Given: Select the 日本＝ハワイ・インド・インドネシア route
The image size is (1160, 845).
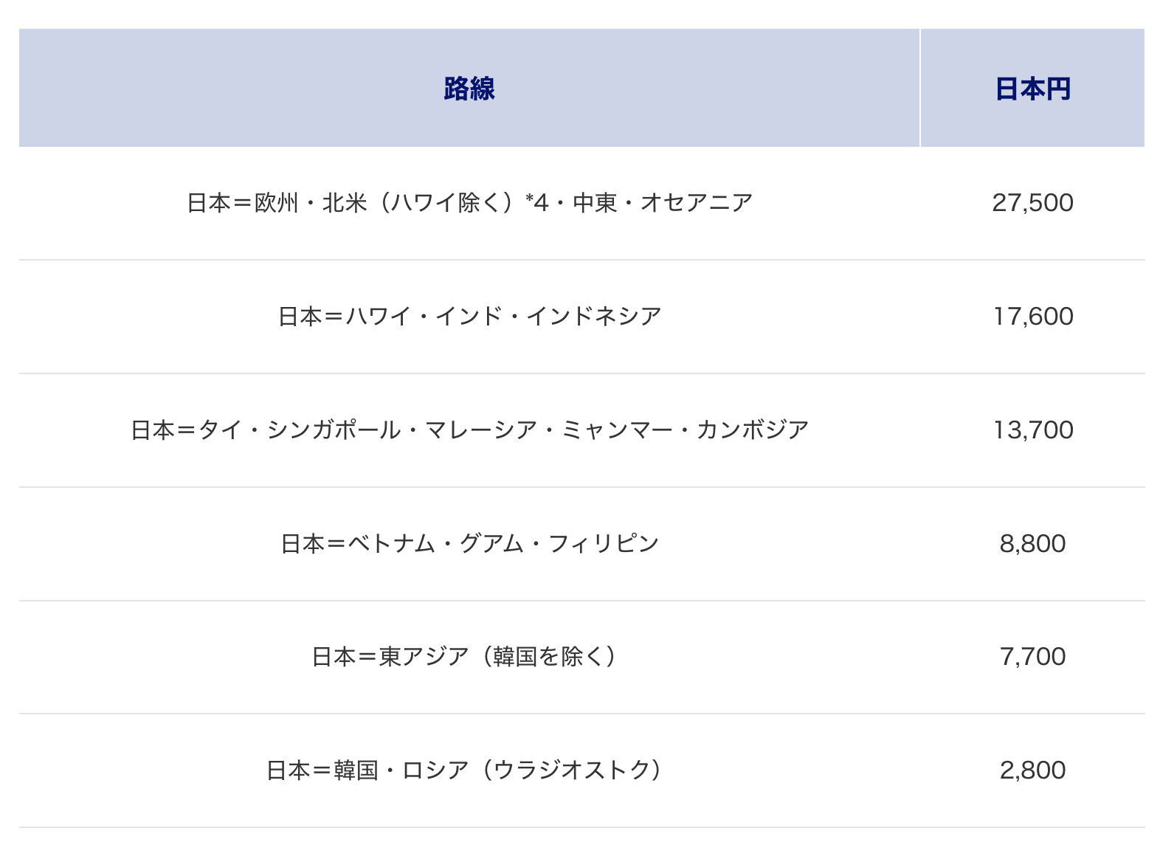Looking at the screenshot, I should (x=469, y=316).
